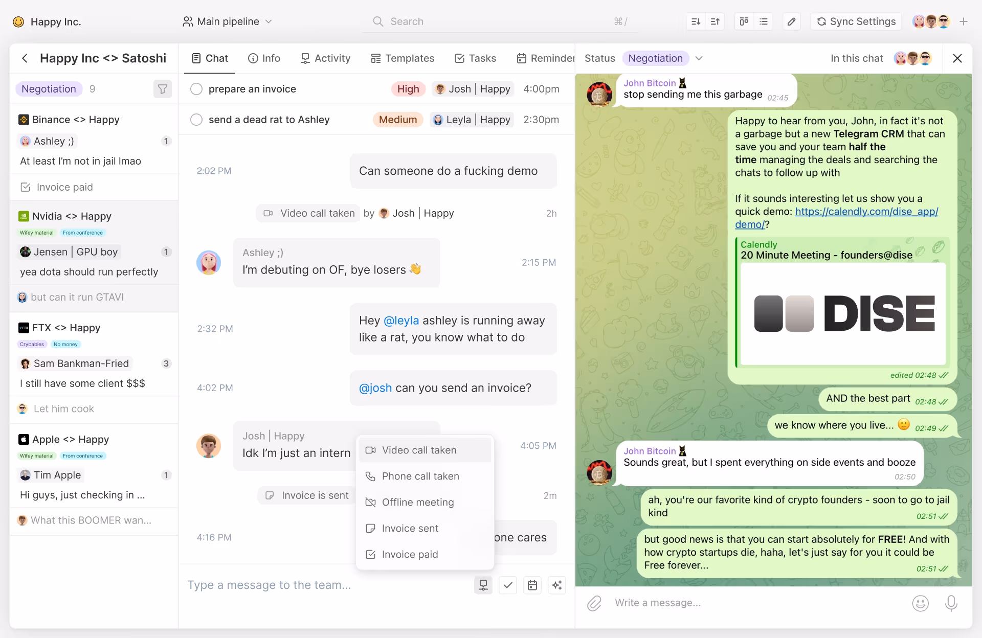Expand the Main pipeline dropdown
The height and width of the screenshot is (638, 982).
pyautogui.click(x=228, y=21)
